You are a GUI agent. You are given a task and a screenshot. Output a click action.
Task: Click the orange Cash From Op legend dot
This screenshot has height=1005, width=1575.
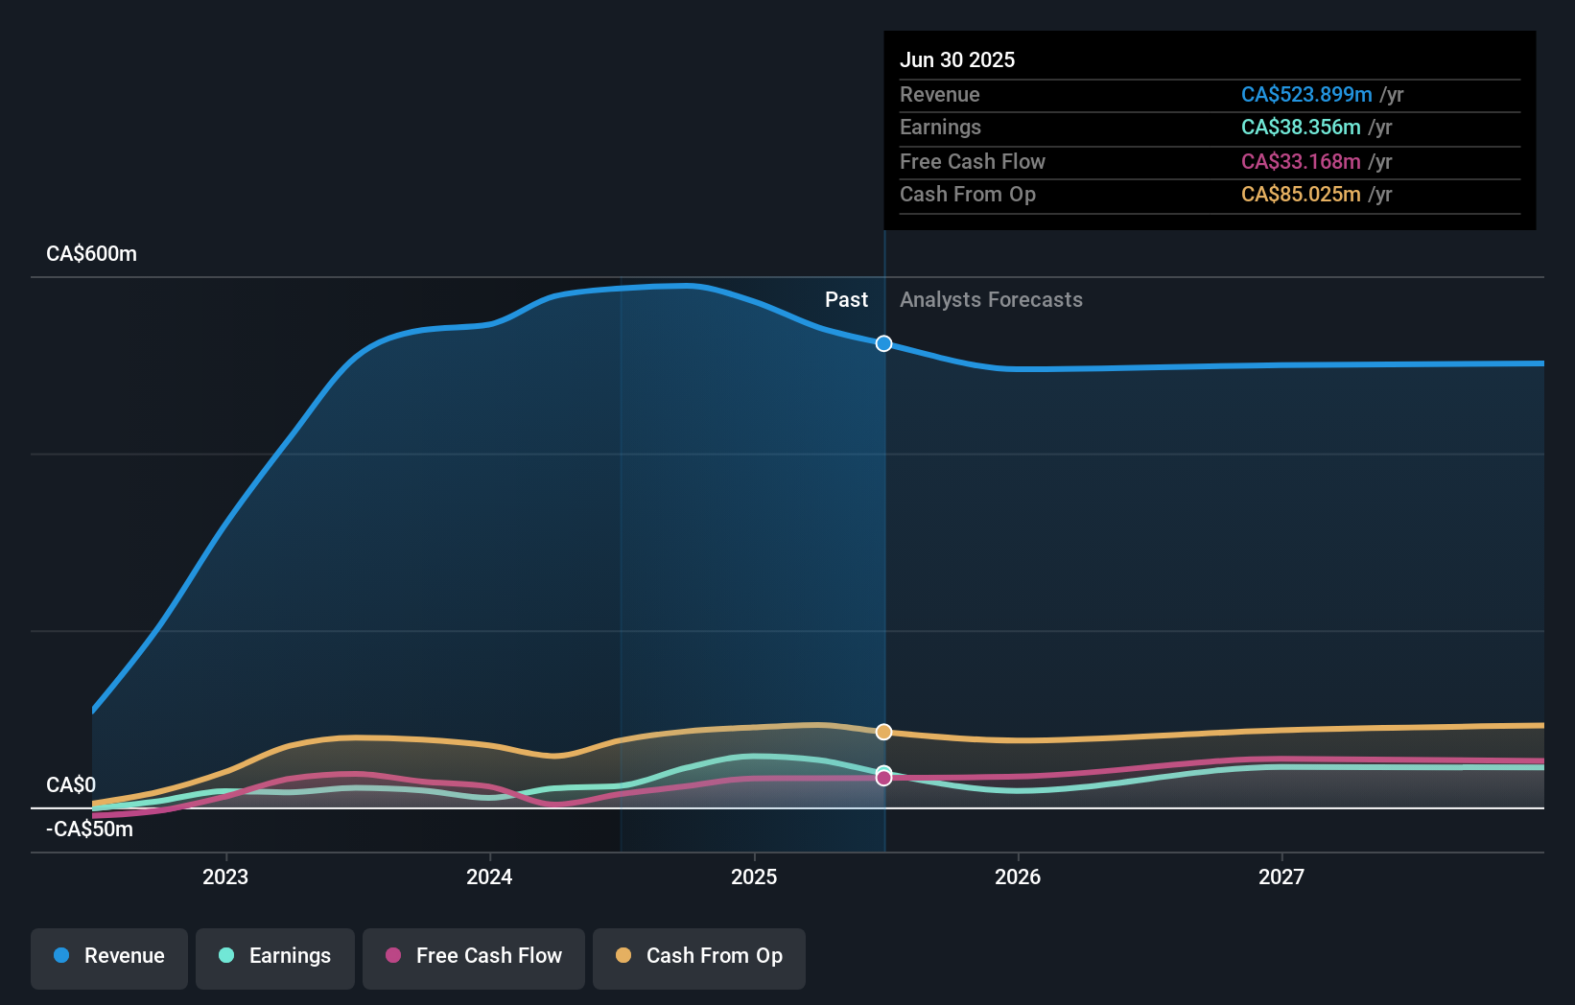[x=623, y=955]
